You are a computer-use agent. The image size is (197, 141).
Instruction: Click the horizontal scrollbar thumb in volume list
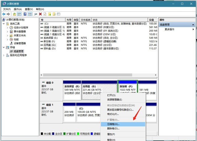click(87, 75)
